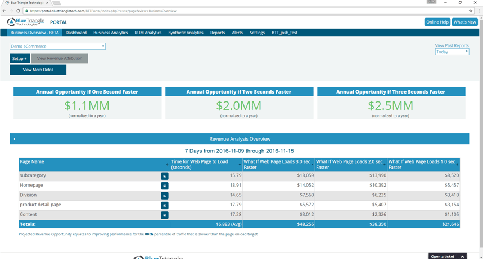483x259 pixels.
Task: Open browser three-dot menu
Action: tap(479, 11)
